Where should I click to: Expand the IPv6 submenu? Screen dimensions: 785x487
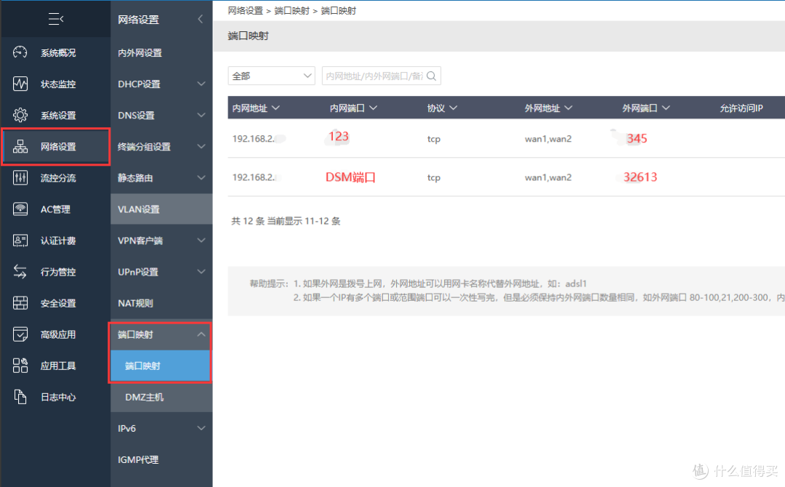[201, 428]
